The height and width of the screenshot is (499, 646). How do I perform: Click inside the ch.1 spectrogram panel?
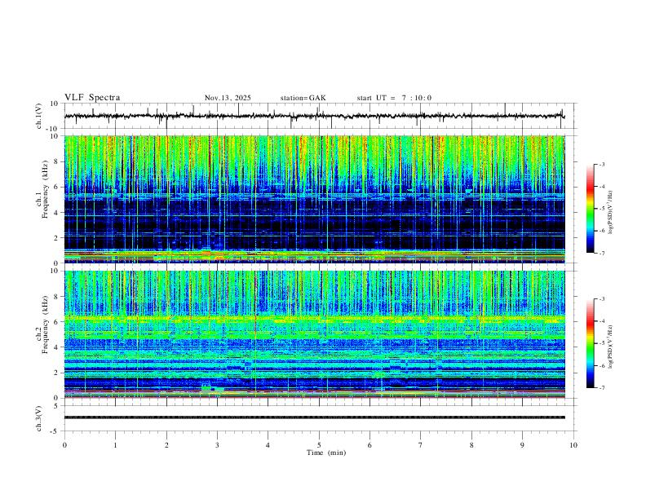314,199
